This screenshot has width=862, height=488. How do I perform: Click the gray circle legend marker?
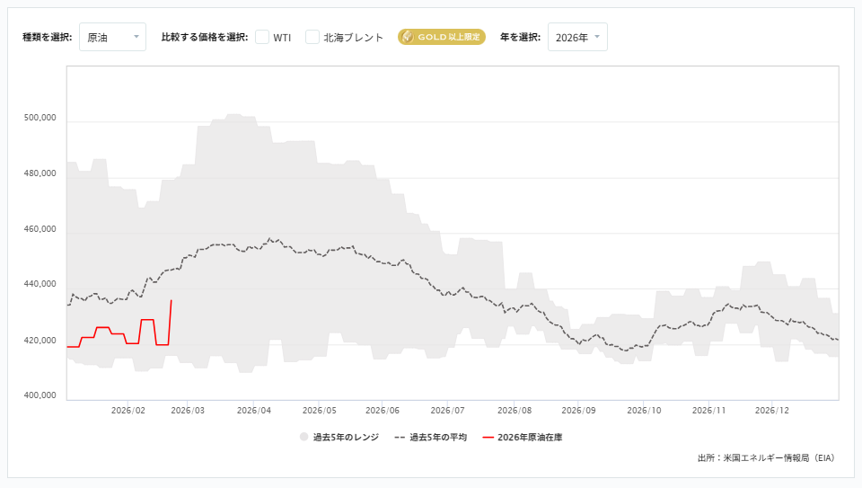(x=303, y=437)
